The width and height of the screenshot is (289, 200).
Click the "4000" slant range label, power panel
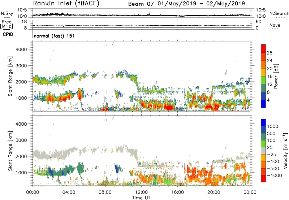click(x=21, y=49)
